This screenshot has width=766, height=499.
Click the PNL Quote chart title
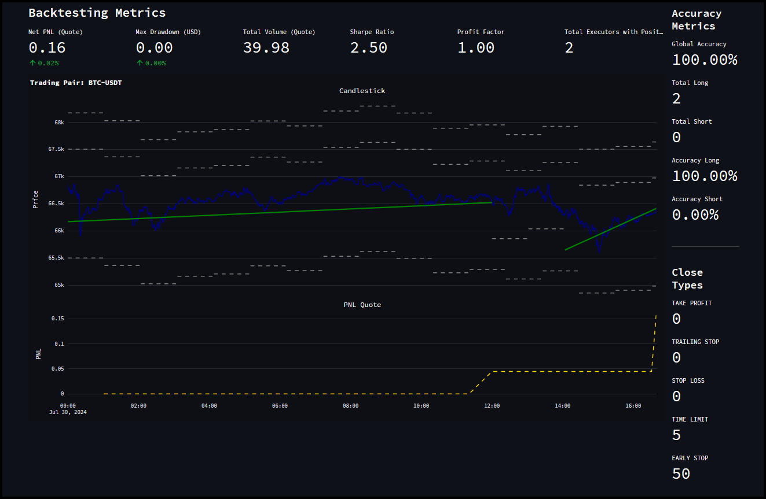[x=362, y=305]
